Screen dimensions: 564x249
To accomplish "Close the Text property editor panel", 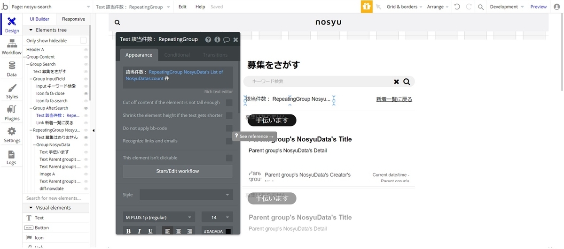I will click(x=235, y=40).
